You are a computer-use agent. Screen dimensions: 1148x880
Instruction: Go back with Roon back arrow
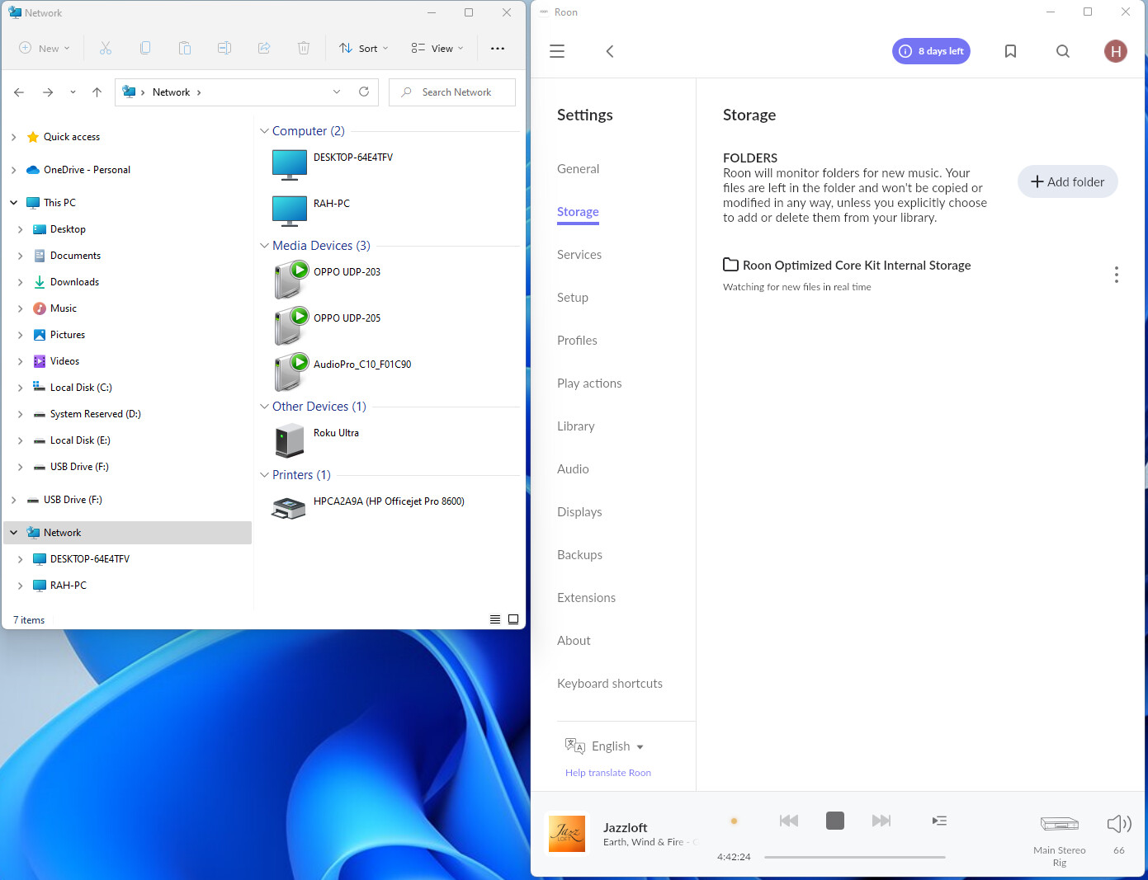(610, 51)
